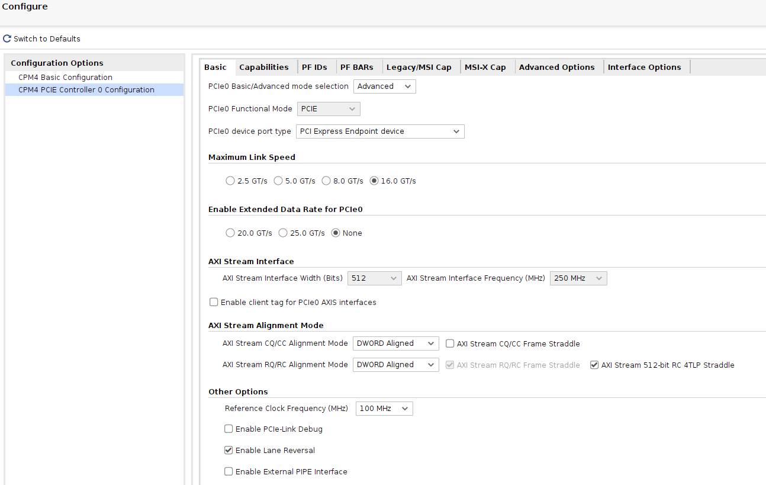Enable External PIPE Interface
766x485 pixels.
pyautogui.click(x=228, y=471)
